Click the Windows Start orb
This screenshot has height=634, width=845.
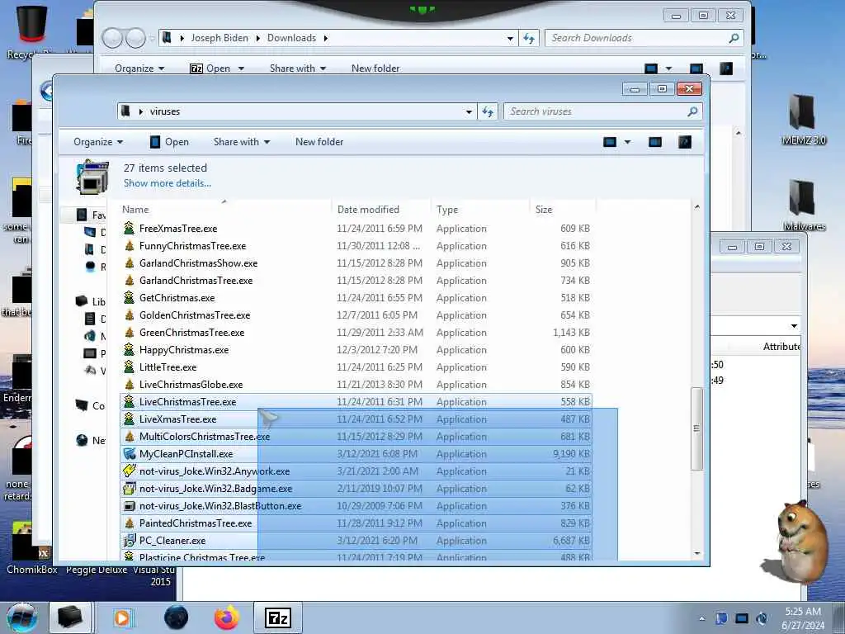pyautogui.click(x=21, y=617)
